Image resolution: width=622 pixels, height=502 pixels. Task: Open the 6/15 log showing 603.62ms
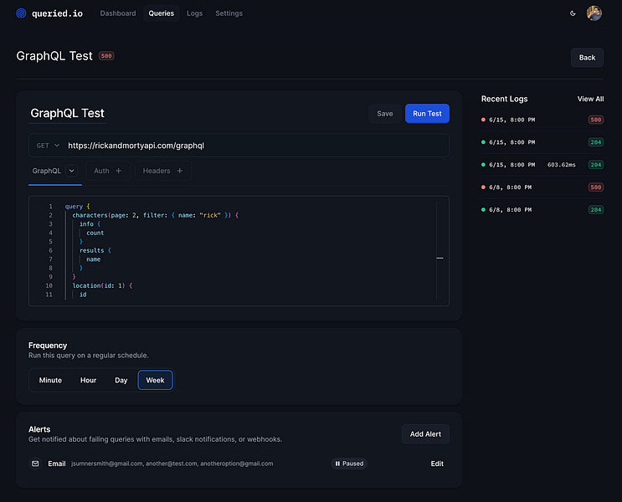coord(542,165)
